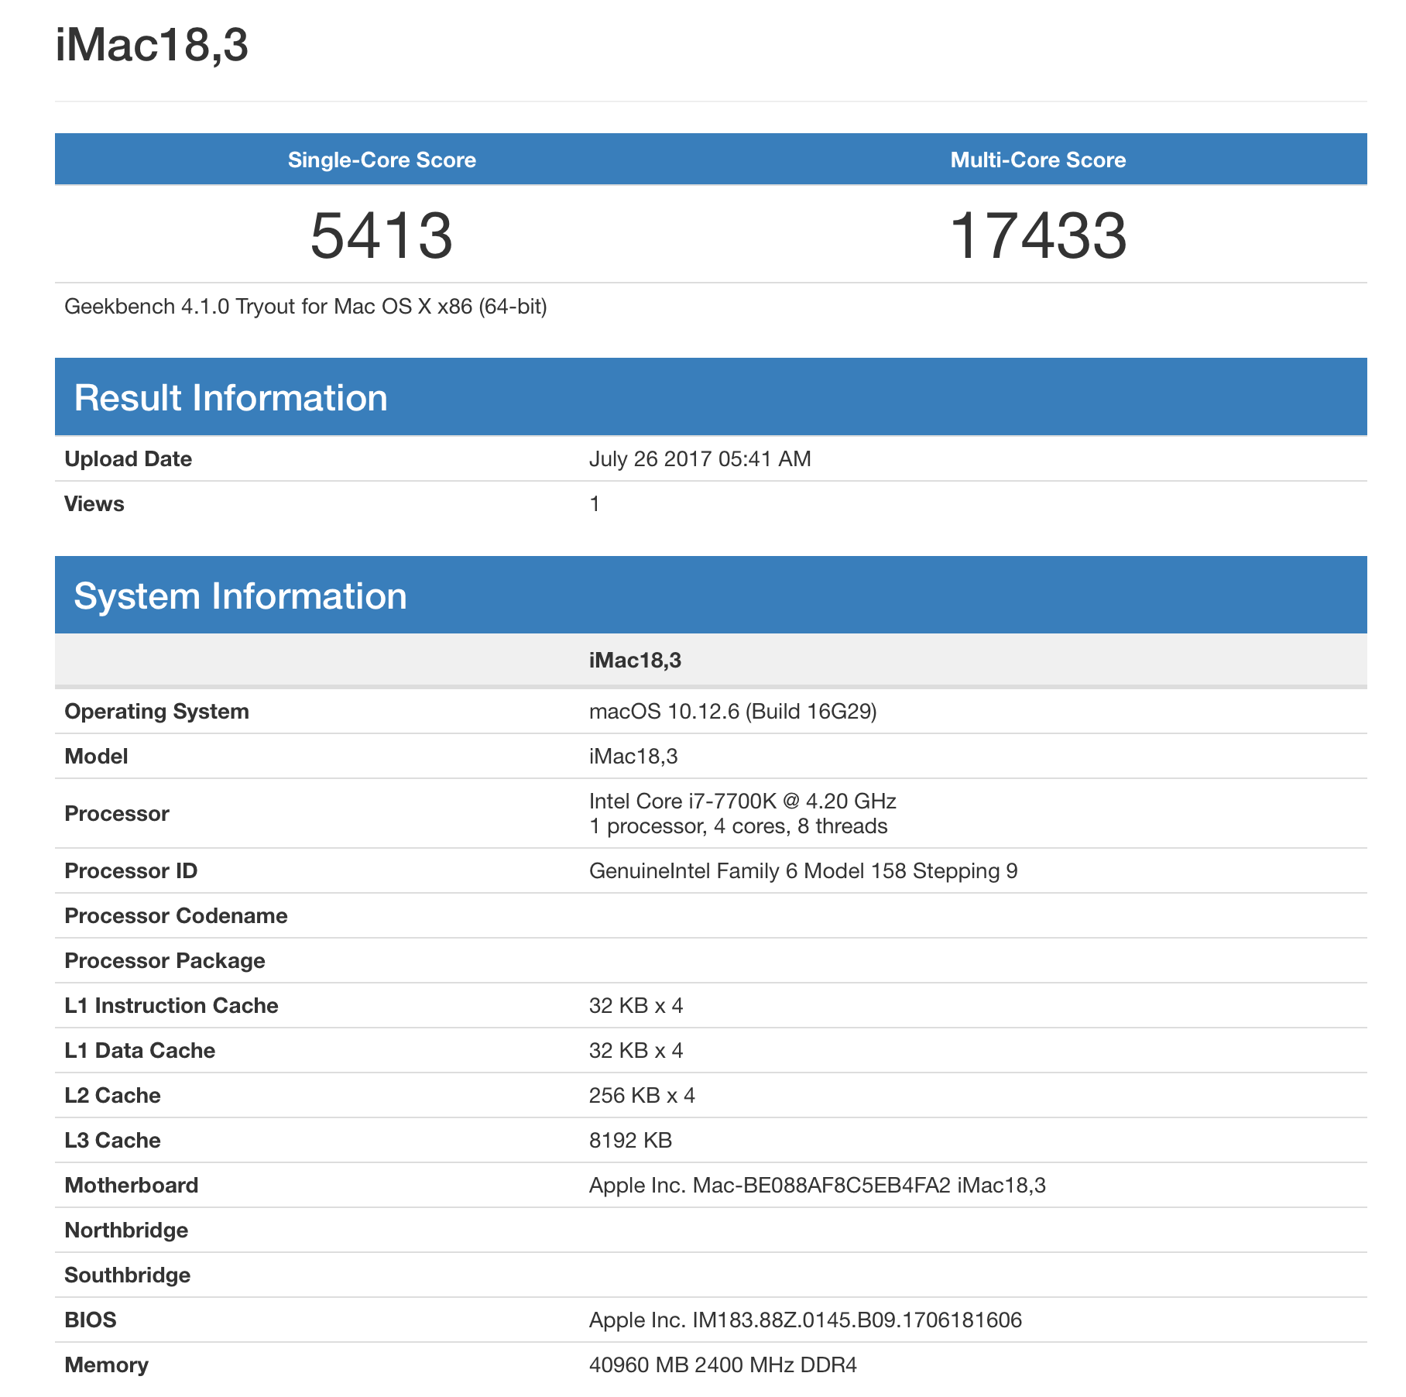Select the Model value iMac18,3

(x=633, y=756)
